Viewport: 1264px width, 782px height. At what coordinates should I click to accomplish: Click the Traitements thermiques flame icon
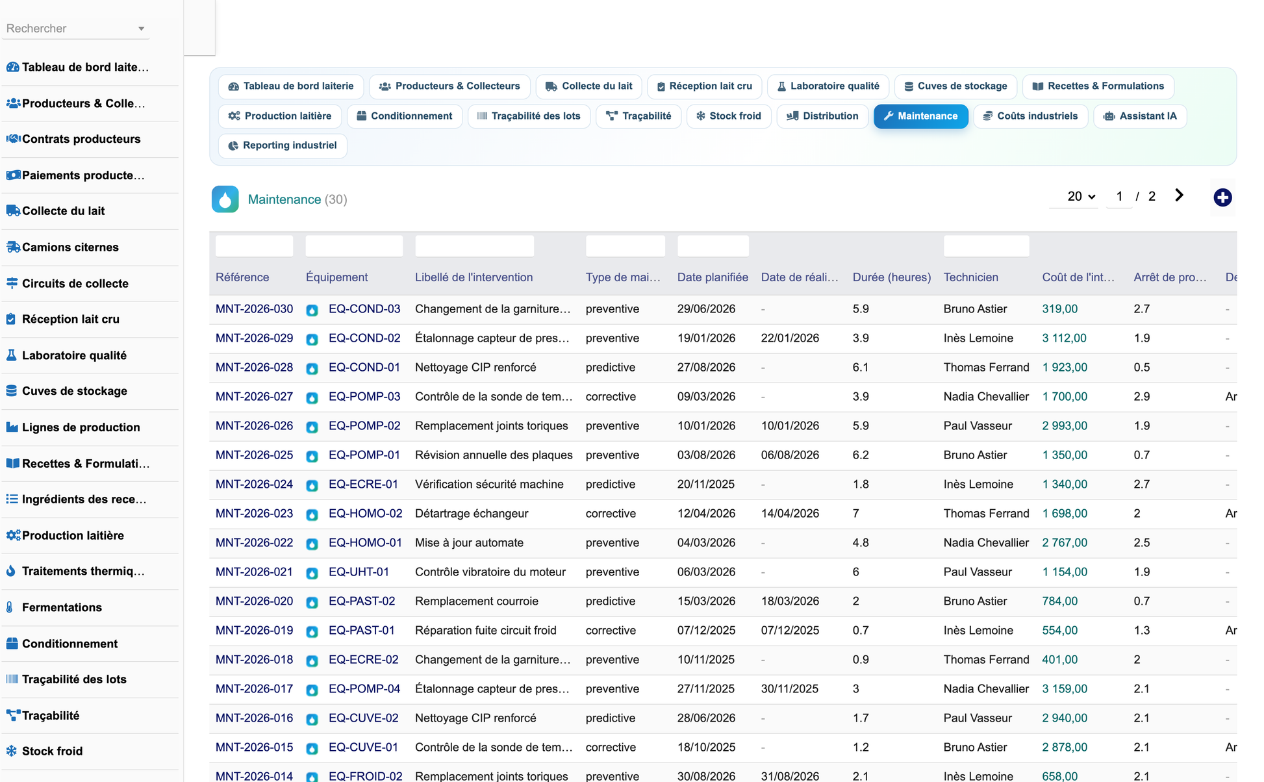coord(10,571)
